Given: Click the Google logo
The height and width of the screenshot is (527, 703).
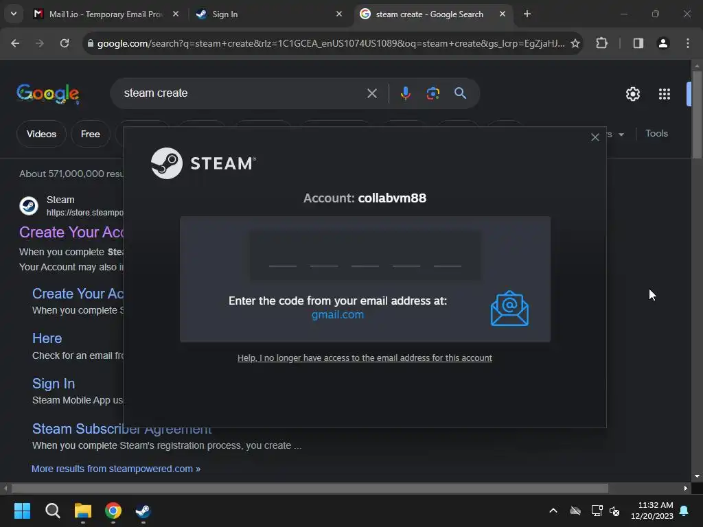Looking at the screenshot, I should 48,93.
